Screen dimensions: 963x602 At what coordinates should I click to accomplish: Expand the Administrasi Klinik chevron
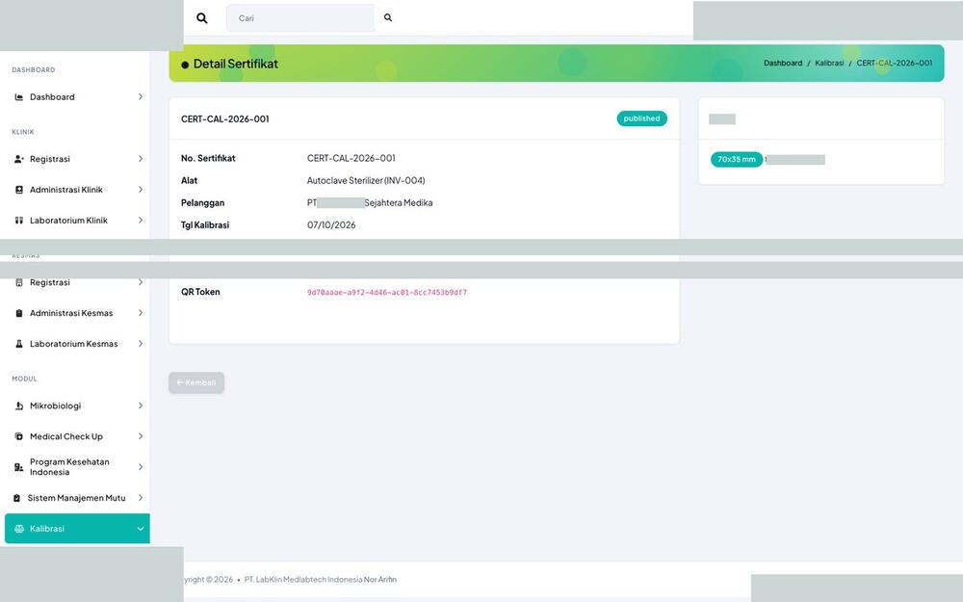[x=140, y=190]
